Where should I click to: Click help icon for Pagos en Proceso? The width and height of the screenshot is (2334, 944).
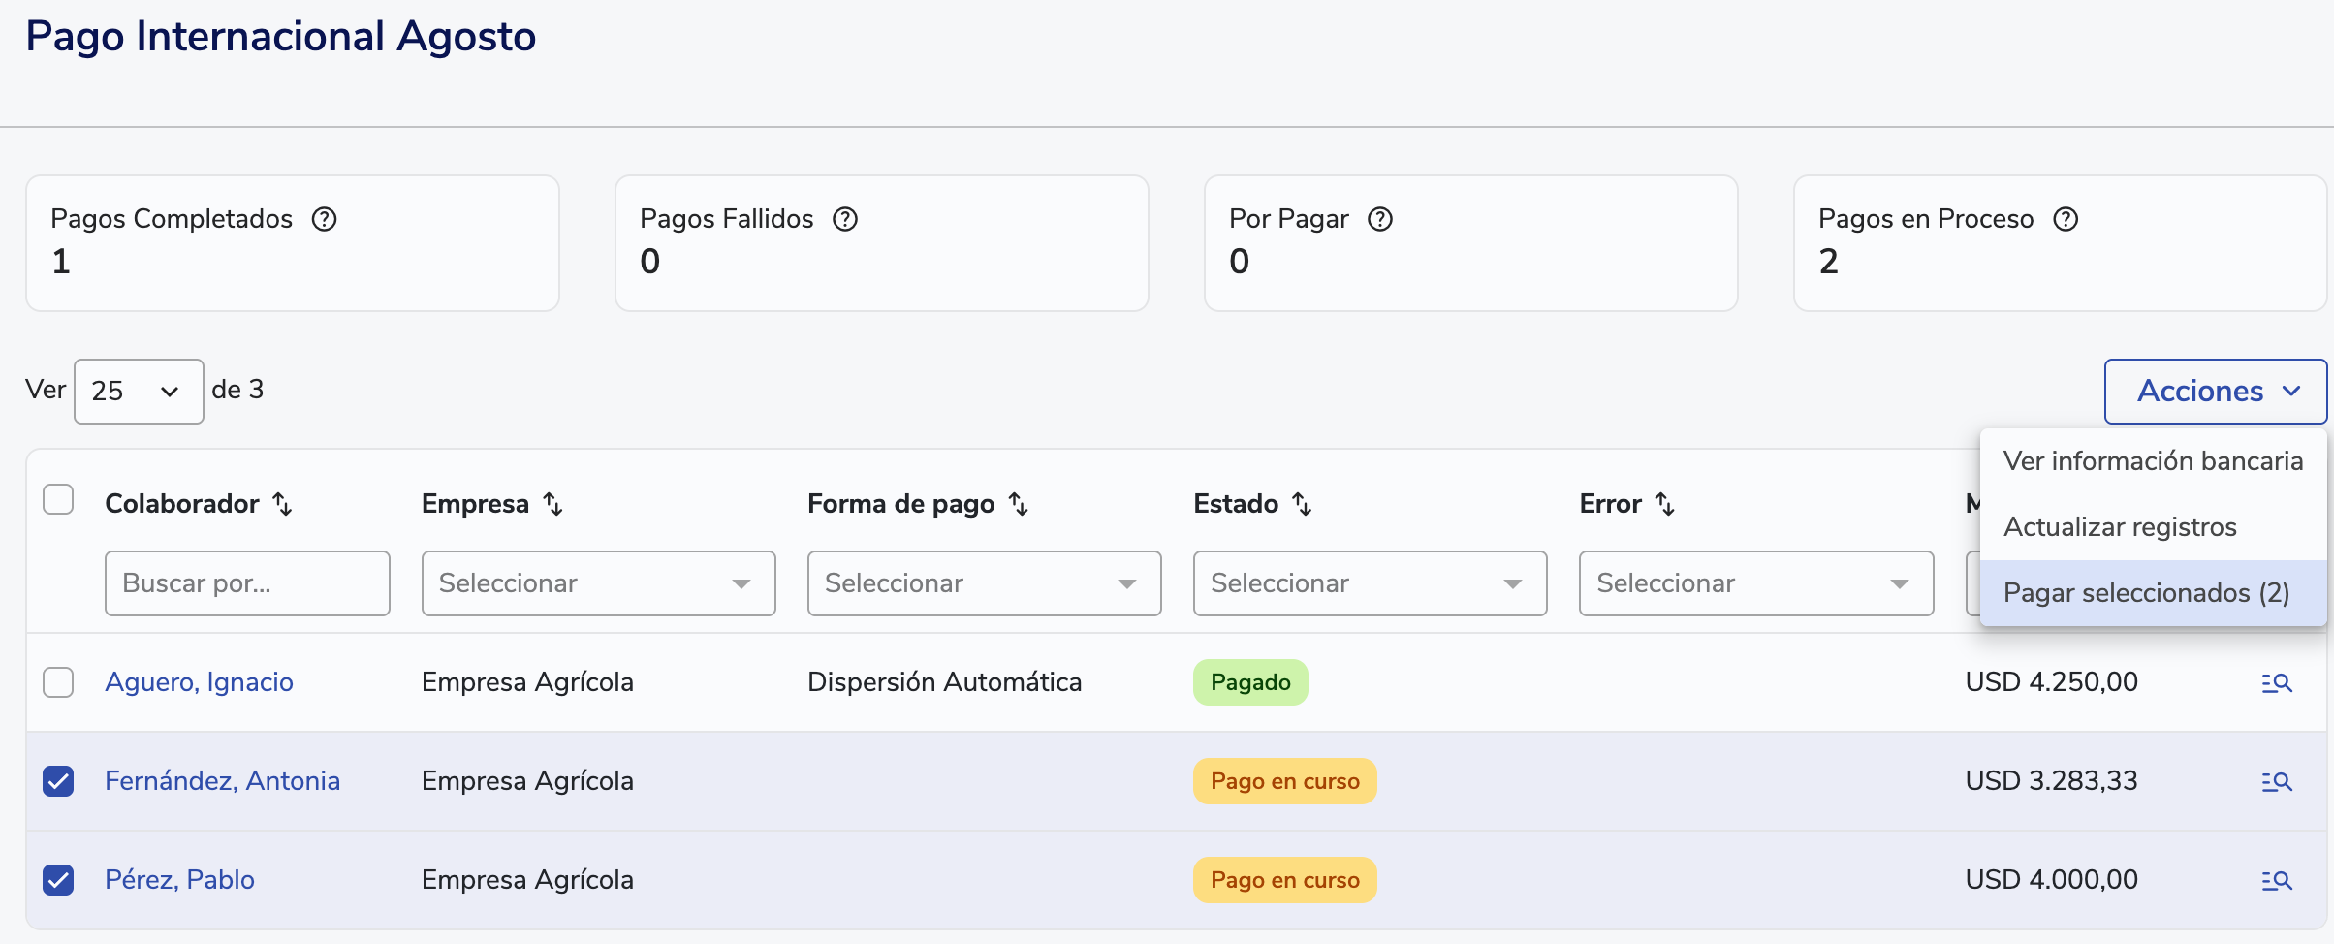click(x=2066, y=219)
